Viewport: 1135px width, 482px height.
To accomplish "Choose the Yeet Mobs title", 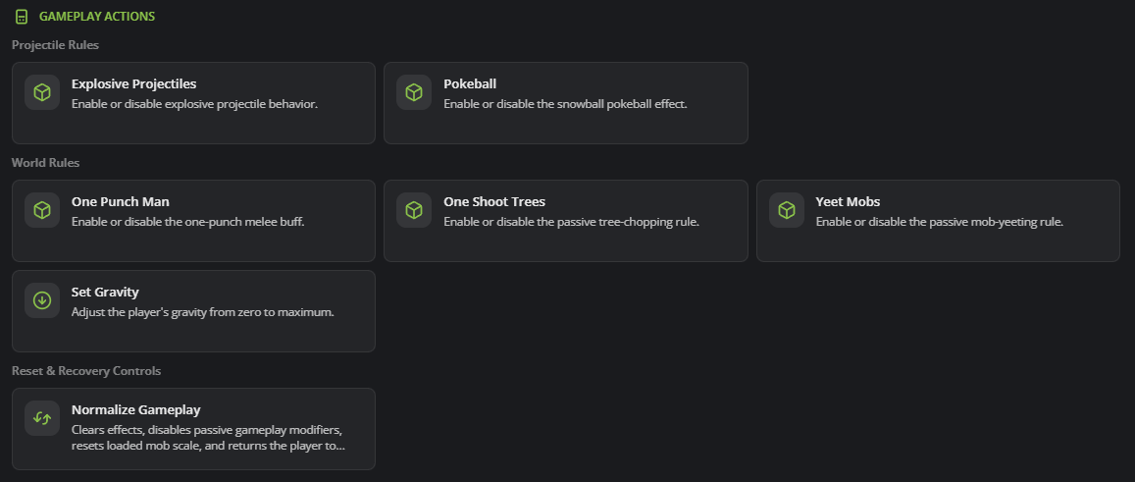I will (848, 201).
